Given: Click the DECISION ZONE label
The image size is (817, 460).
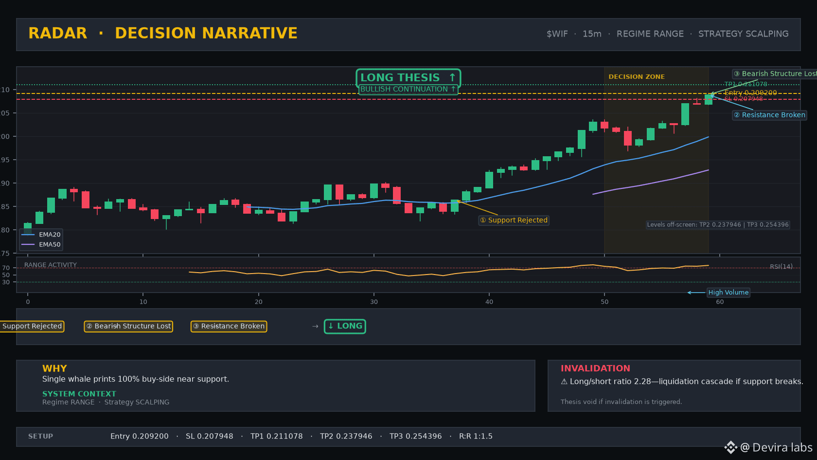Looking at the screenshot, I should pos(637,77).
